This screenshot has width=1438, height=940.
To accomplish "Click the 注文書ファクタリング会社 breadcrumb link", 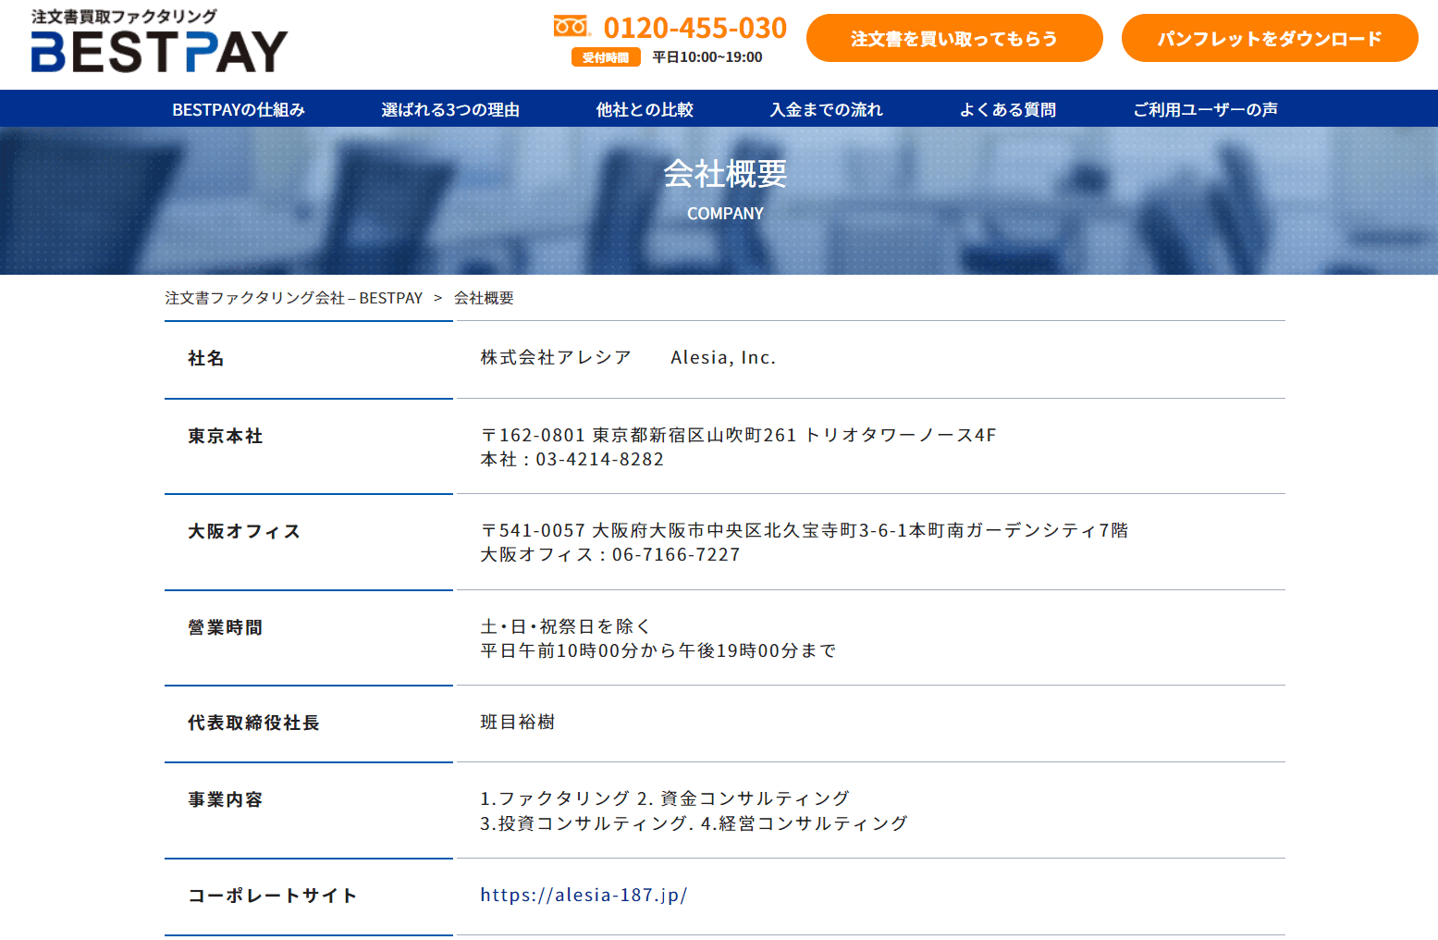I will pyautogui.click(x=293, y=298).
